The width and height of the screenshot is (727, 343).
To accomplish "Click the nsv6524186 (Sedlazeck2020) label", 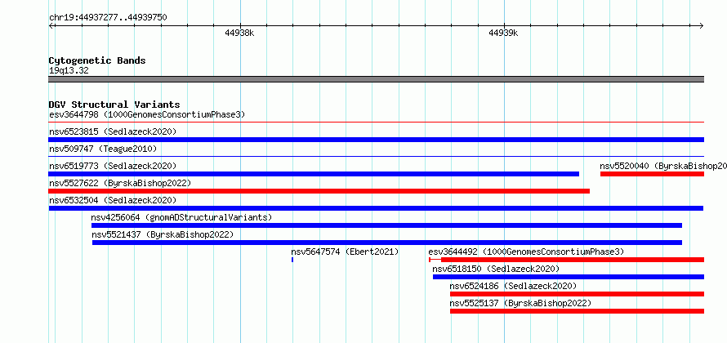I will pyautogui.click(x=513, y=286).
